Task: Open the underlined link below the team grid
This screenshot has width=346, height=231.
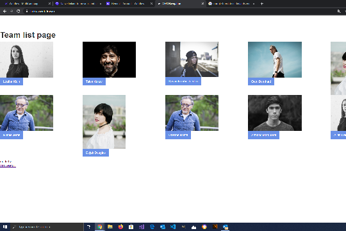Action: click(x=8, y=166)
